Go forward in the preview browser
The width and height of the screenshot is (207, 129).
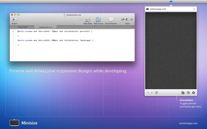tap(152, 93)
